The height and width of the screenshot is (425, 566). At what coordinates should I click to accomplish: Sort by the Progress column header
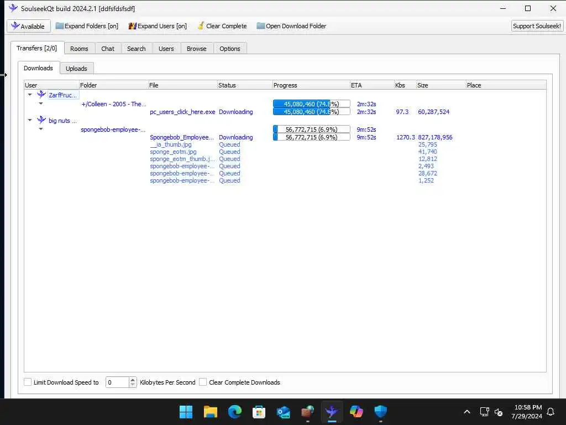pos(311,85)
